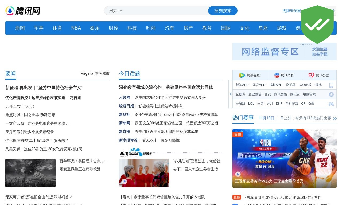Open 344个统筹地区 article by 新华社
Screen dimensions: 342x205
176,115
